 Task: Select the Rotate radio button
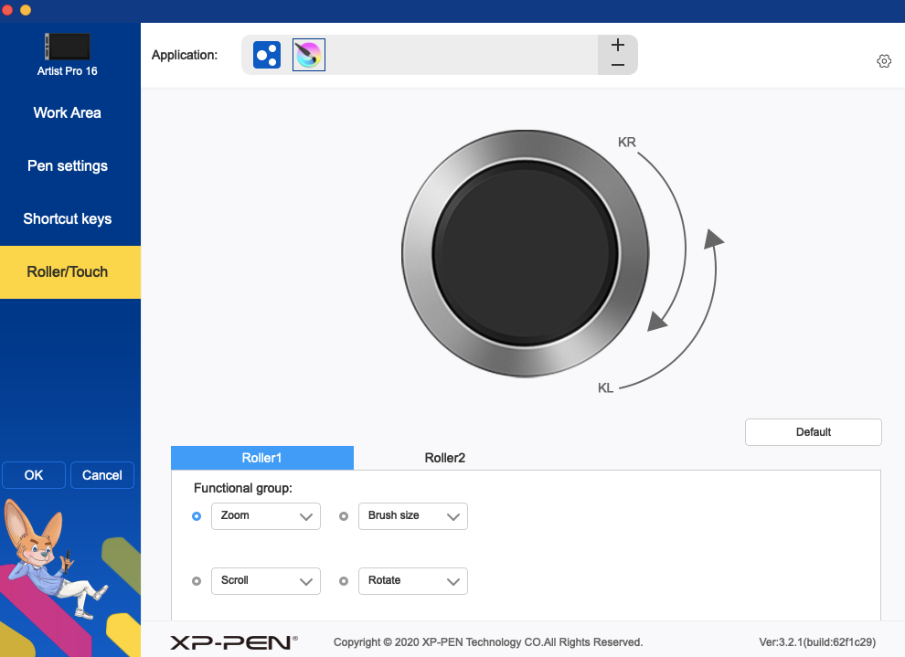coord(344,581)
